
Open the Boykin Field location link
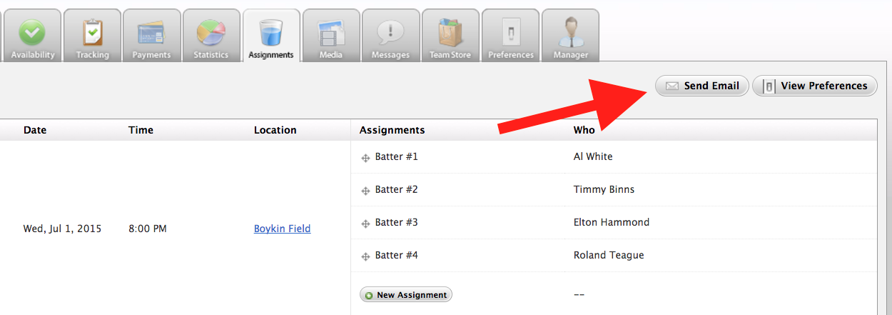click(282, 229)
